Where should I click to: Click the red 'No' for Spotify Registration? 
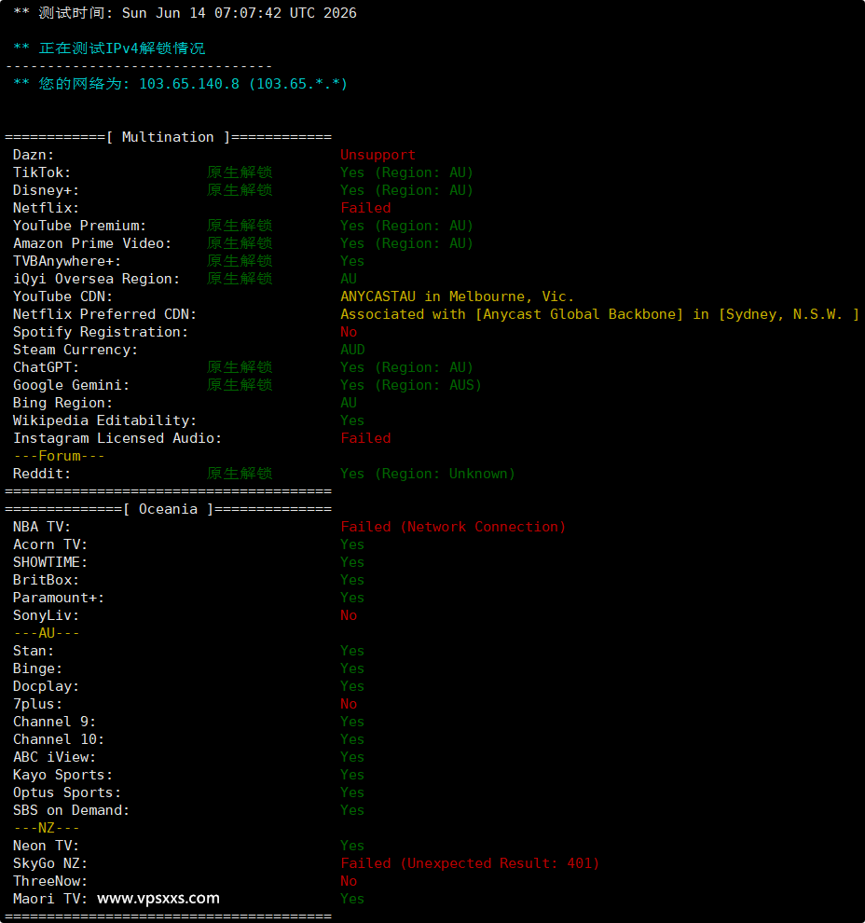point(349,332)
